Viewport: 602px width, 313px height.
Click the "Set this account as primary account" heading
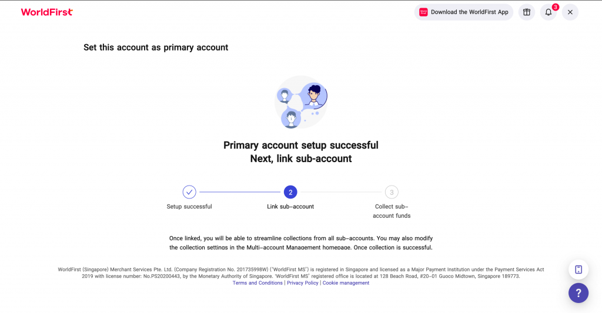tap(156, 47)
